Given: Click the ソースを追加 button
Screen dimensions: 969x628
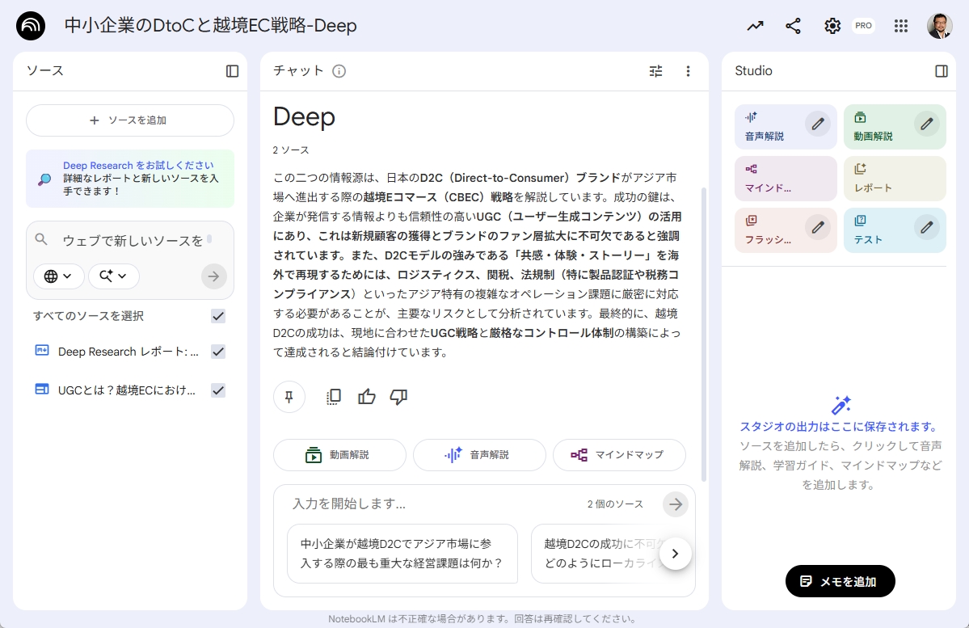Looking at the screenshot, I should (129, 120).
